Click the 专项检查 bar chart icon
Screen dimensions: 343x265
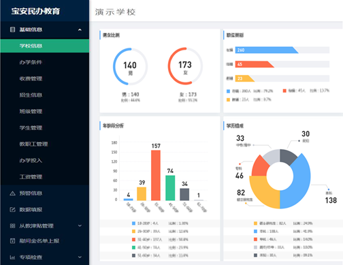13,258
